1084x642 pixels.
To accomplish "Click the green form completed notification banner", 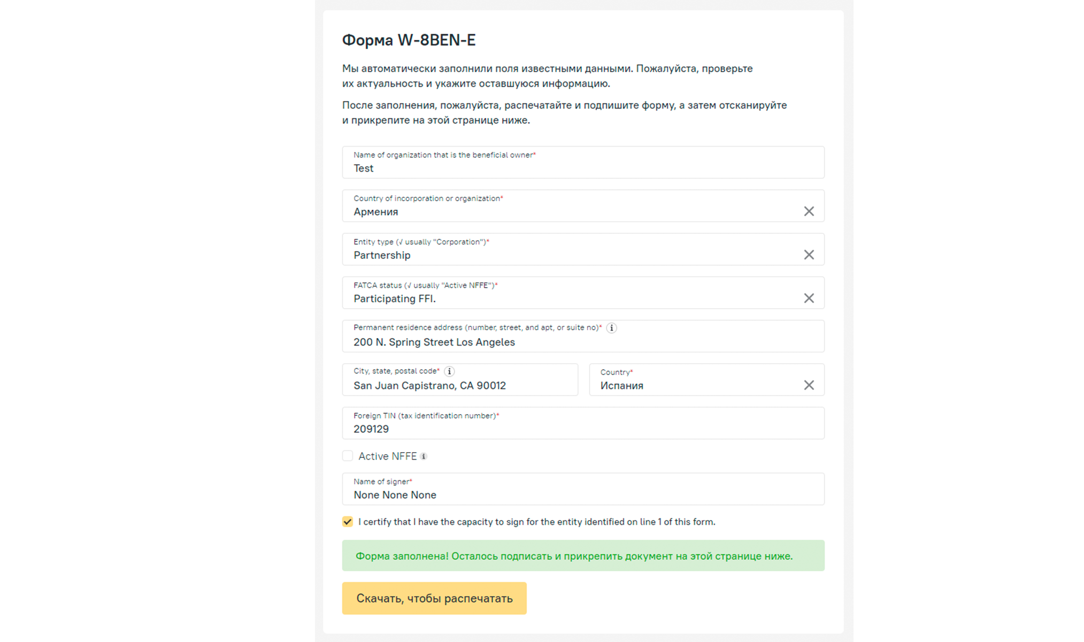I will pyautogui.click(x=583, y=556).
